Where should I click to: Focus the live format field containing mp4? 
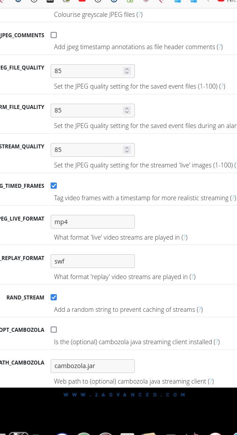coord(92,221)
